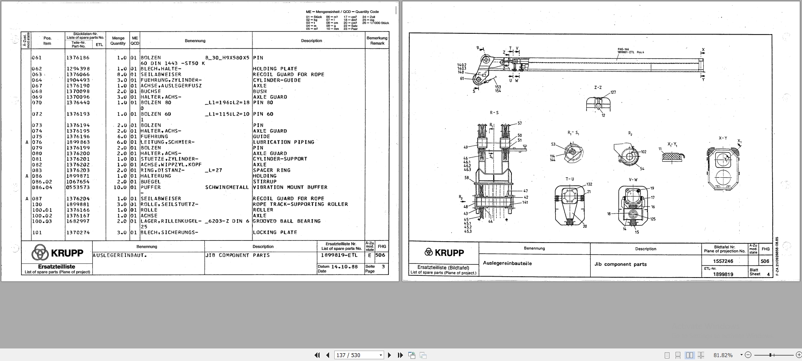Click the 'Benennung' column header in table
The width and height of the screenshot is (802, 361).
[x=195, y=41]
